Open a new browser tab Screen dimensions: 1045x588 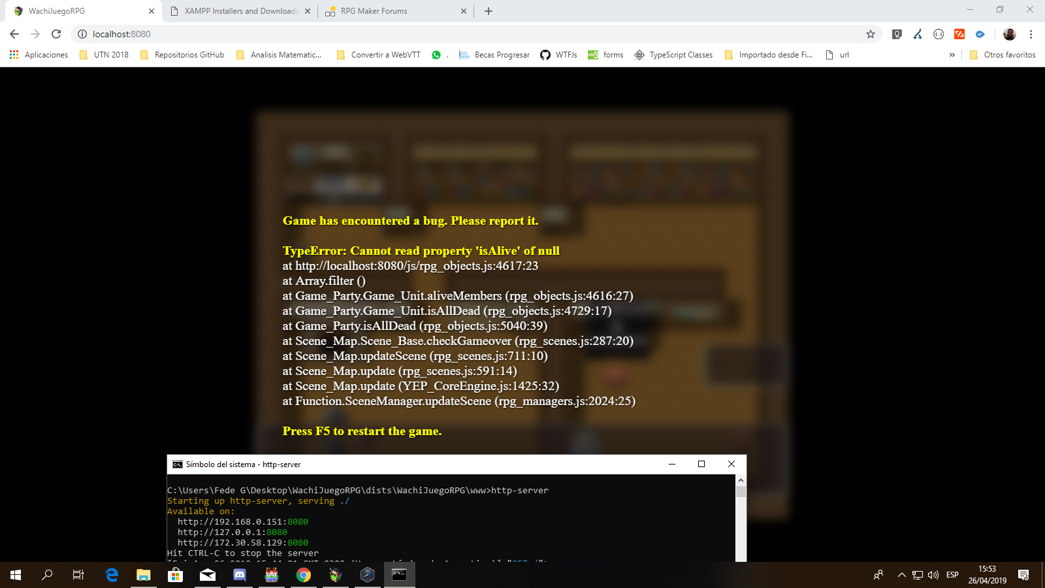point(489,11)
